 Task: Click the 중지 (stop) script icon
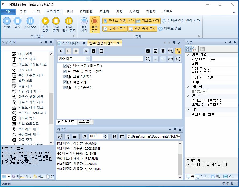tap(17, 21)
